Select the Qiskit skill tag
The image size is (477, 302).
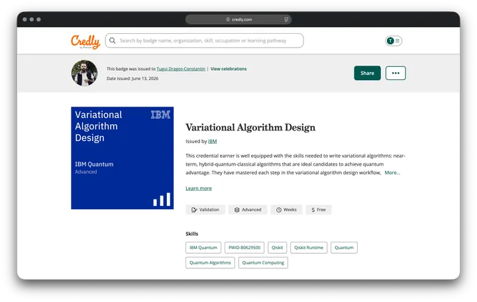click(277, 248)
